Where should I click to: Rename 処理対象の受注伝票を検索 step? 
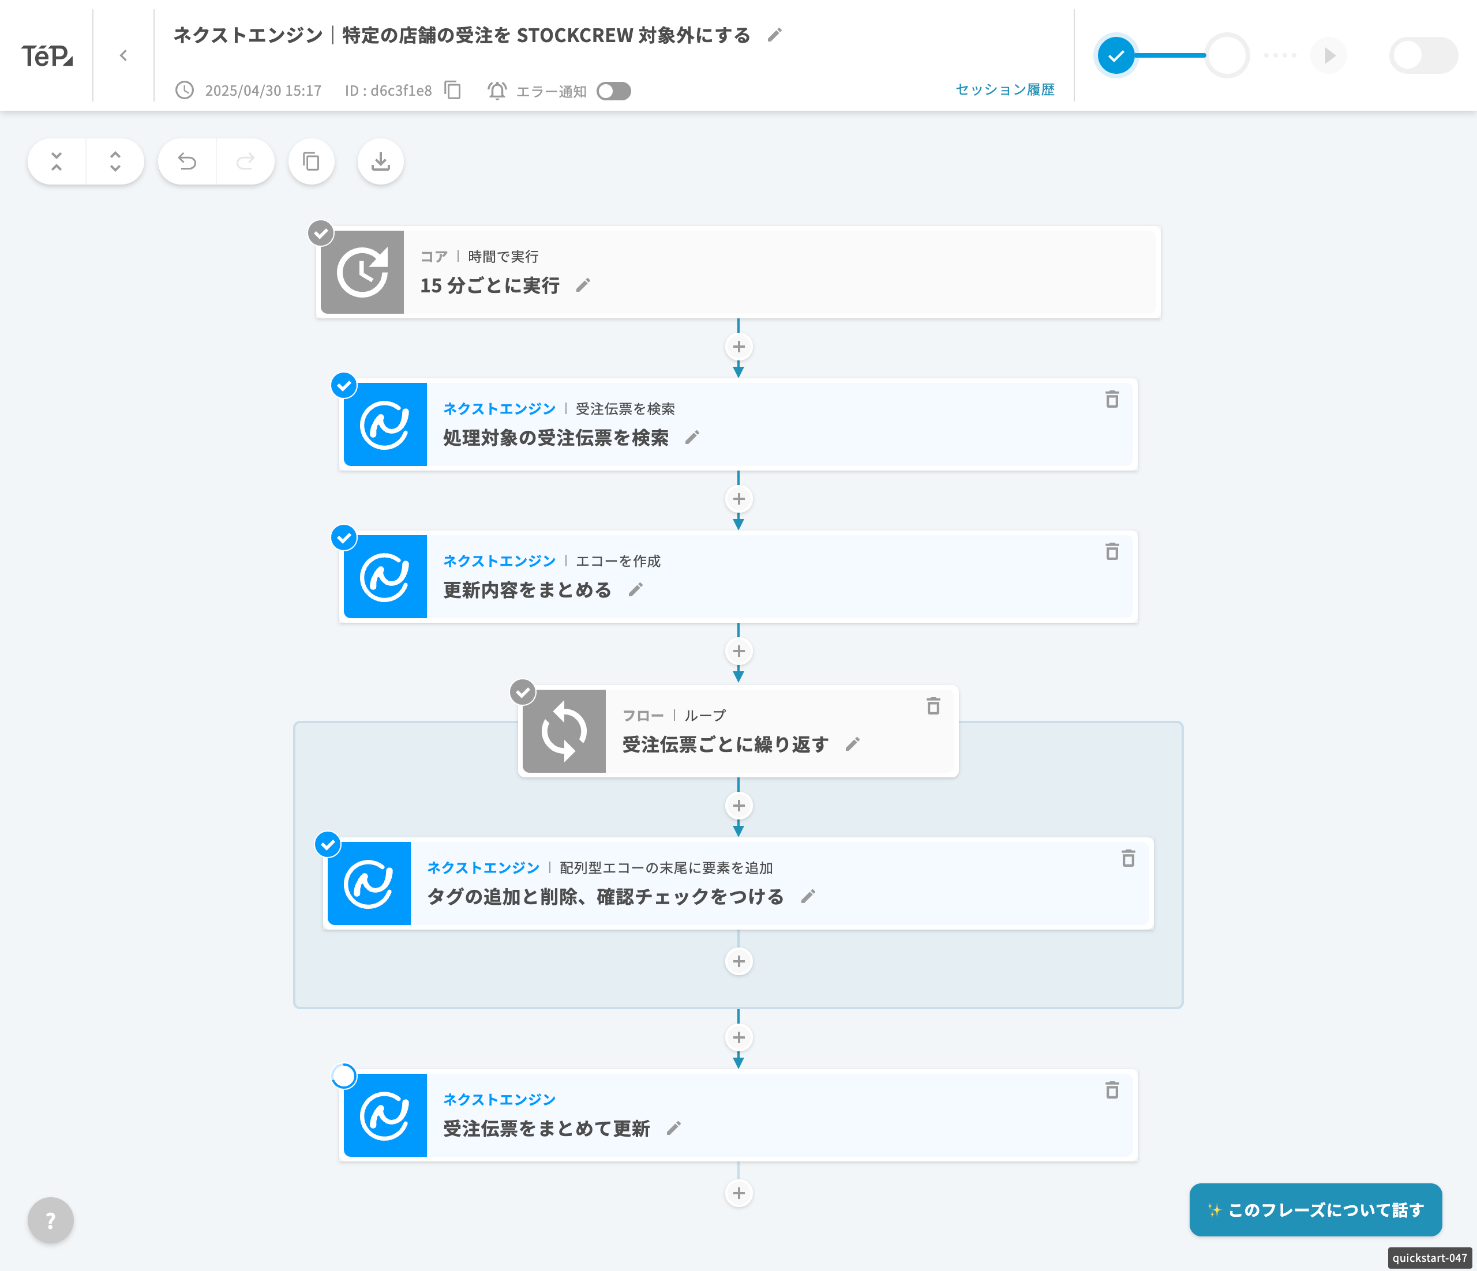click(x=692, y=438)
